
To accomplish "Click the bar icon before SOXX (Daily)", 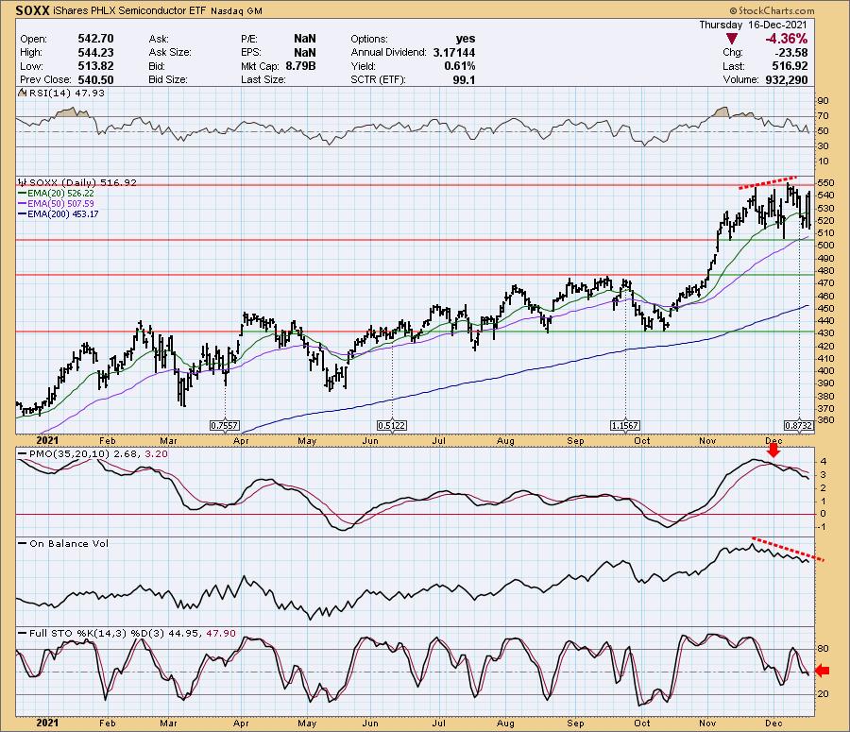I will tap(23, 182).
